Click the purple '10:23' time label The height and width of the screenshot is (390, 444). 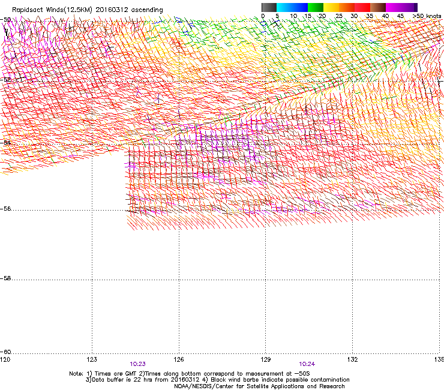[137, 364]
